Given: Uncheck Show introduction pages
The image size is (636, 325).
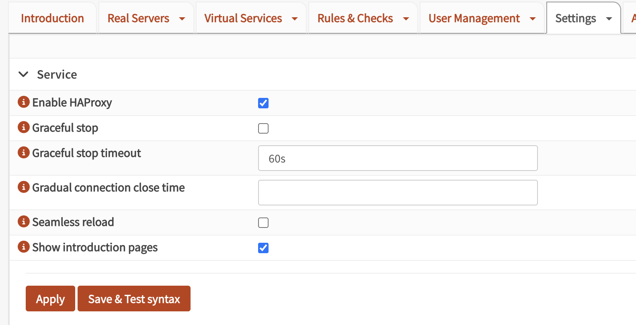Looking at the screenshot, I should pyautogui.click(x=263, y=248).
